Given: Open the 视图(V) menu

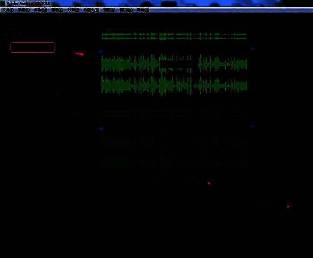Looking at the screenshot, I should tap(109, 10).
